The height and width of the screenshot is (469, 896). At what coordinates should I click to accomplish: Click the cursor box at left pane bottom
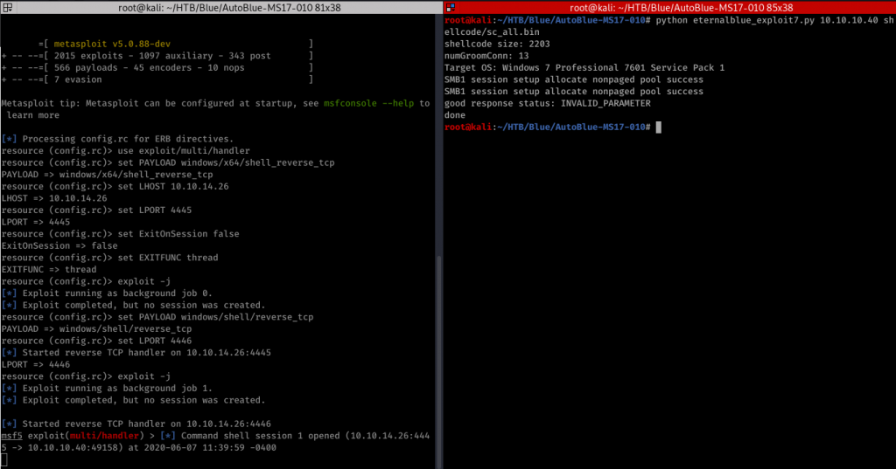(4, 460)
